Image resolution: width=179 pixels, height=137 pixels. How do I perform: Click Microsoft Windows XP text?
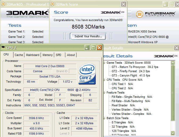click(x=143, y=42)
